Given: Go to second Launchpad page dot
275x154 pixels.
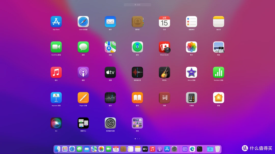Looking at the screenshot, I should point(137,139).
